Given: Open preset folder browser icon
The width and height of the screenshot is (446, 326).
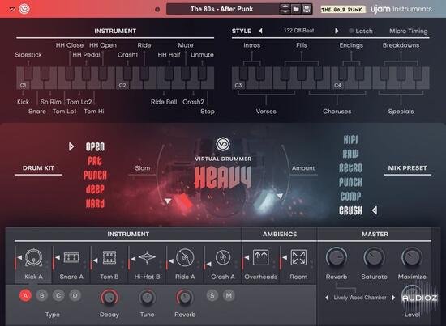Looking at the screenshot, I should tap(296, 9).
